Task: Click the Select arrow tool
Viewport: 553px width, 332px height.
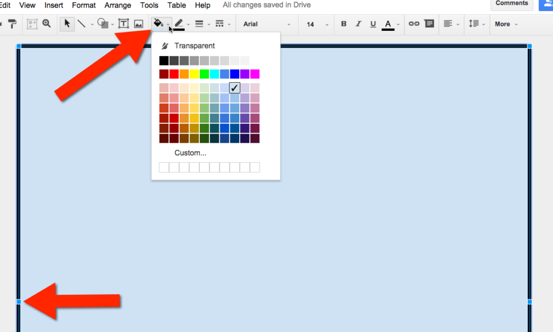Action: (x=67, y=24)
